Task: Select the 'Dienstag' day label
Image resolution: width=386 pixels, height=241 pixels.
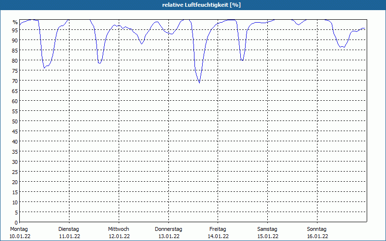Action: [x=69, y=229]
